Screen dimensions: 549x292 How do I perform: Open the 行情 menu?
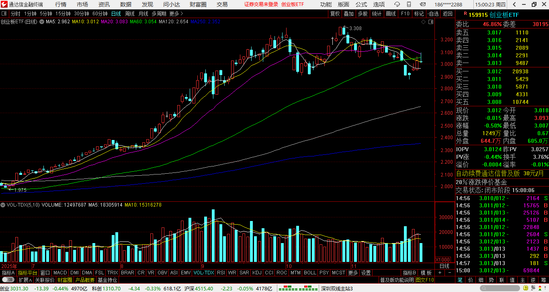(x=61, y=4)
